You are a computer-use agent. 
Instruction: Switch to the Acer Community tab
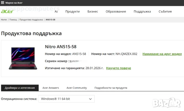point(77,88)
